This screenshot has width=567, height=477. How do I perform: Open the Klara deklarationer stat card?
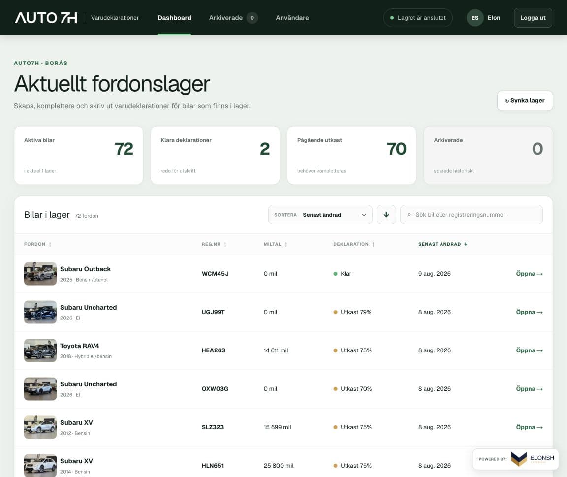click(215, 155)
